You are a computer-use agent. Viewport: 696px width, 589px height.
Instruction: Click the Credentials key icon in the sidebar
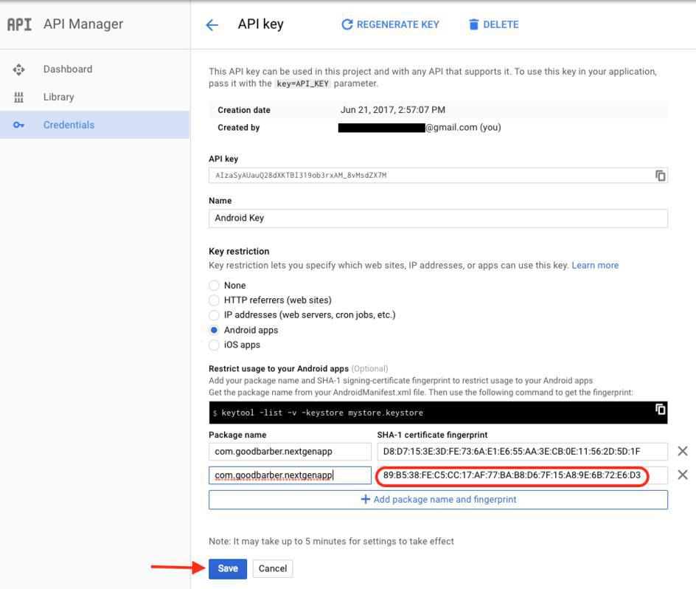(19, 125)
